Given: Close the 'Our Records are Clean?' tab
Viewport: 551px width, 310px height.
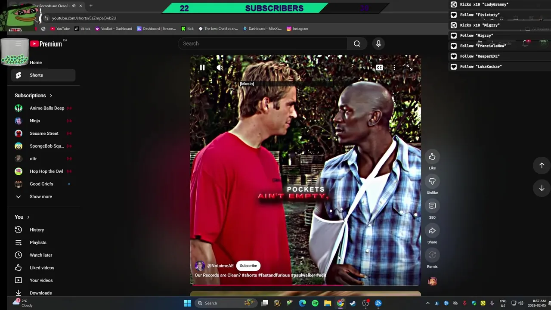Looking at the screenshot, I should coord(80,6).
